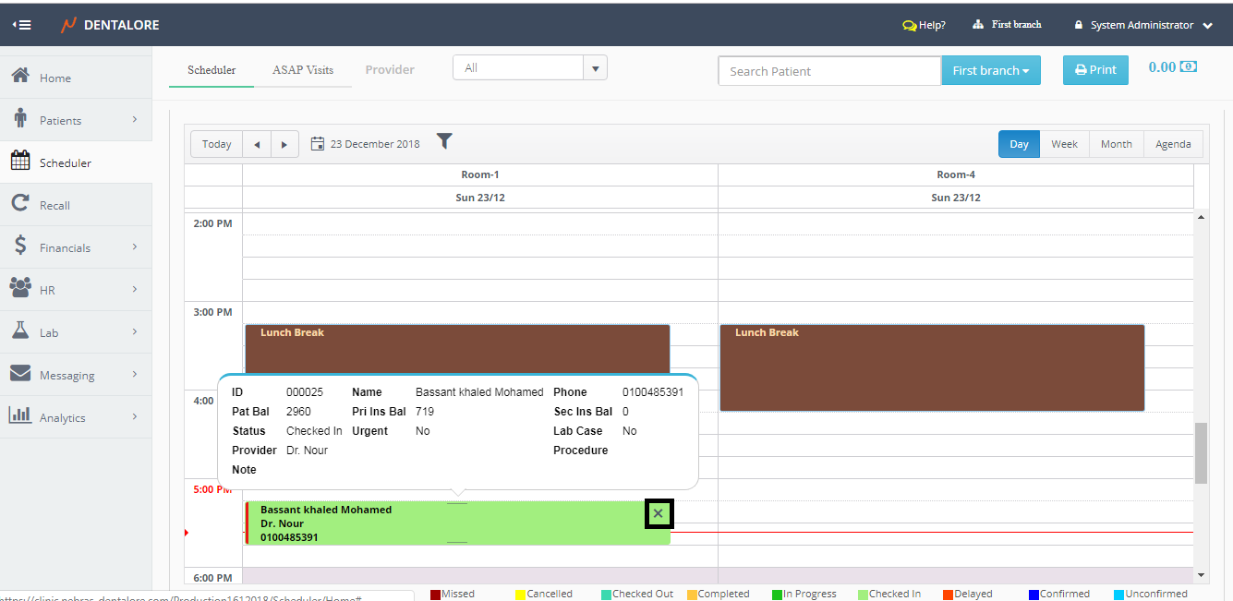1233x601 pixels.
Task: Click the filter funnel icon
Action: 444,141
